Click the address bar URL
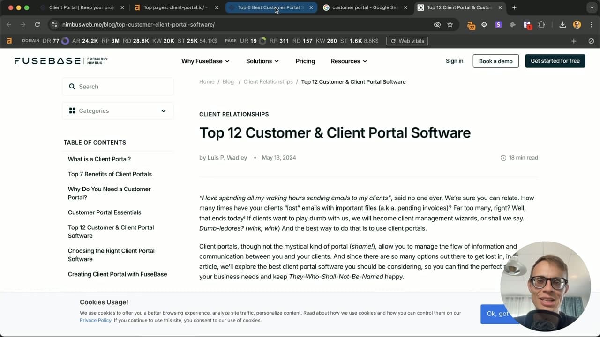 click(x=138, y=24)
